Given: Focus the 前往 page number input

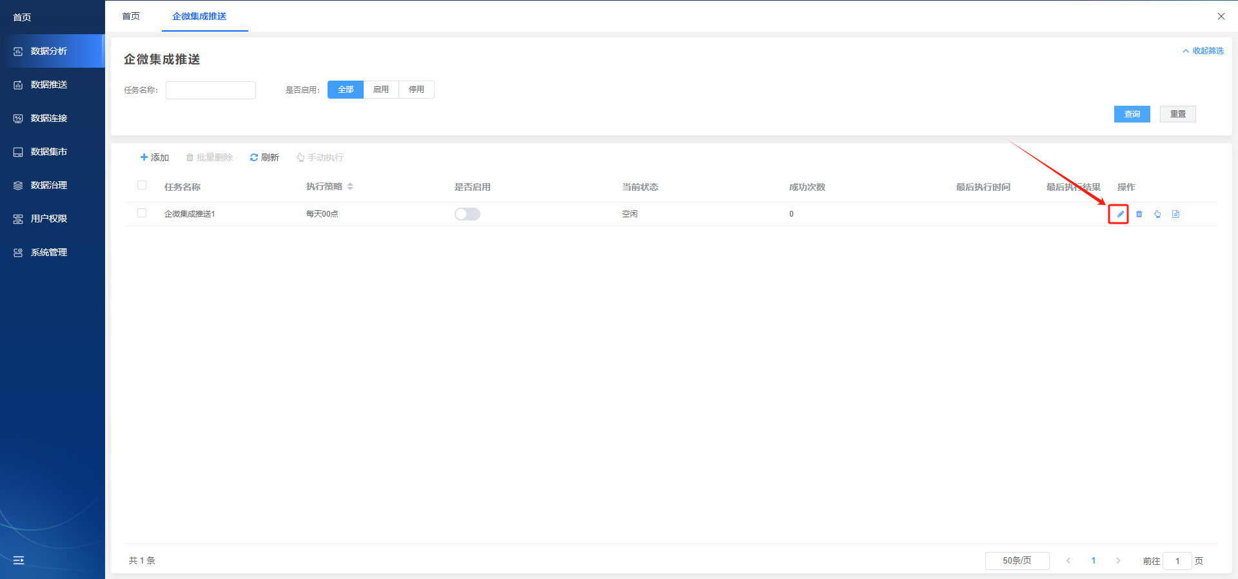Looking at the screenshot, I should 1177,561.
